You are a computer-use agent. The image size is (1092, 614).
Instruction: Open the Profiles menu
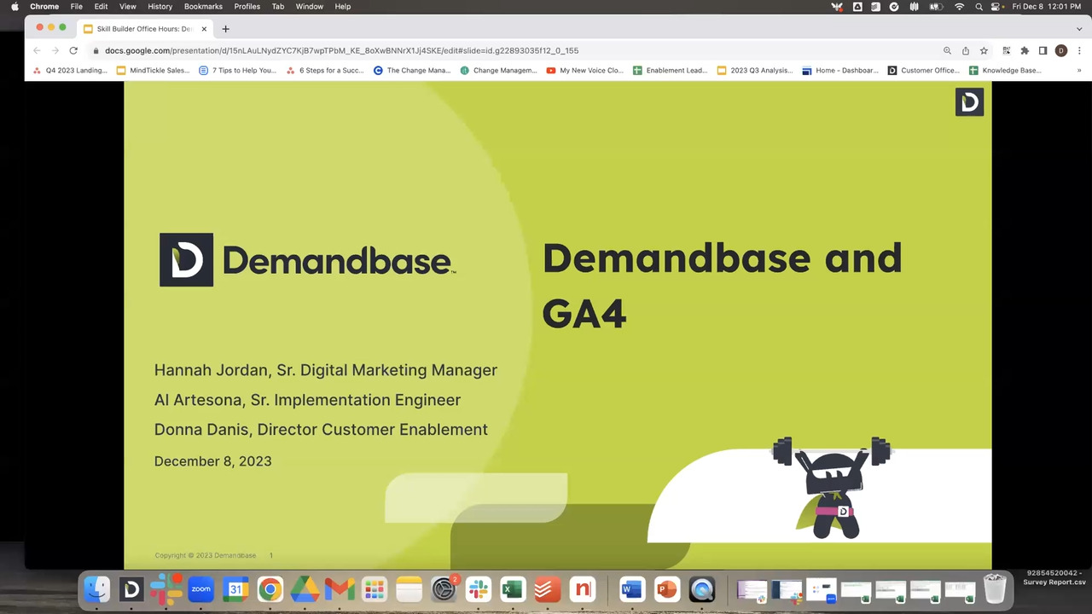pos(247,6)
